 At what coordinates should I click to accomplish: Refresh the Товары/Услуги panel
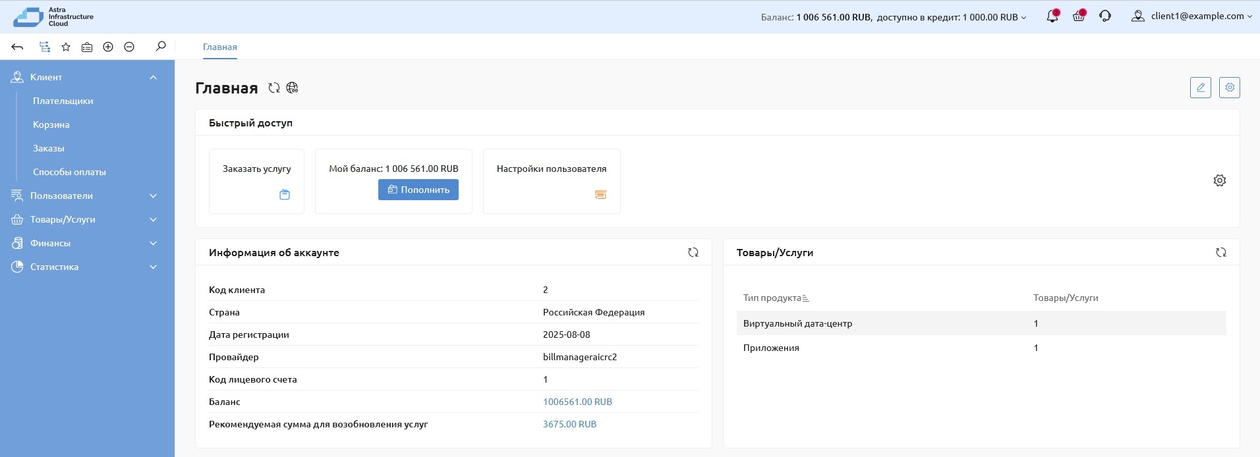click(1221, 252)
